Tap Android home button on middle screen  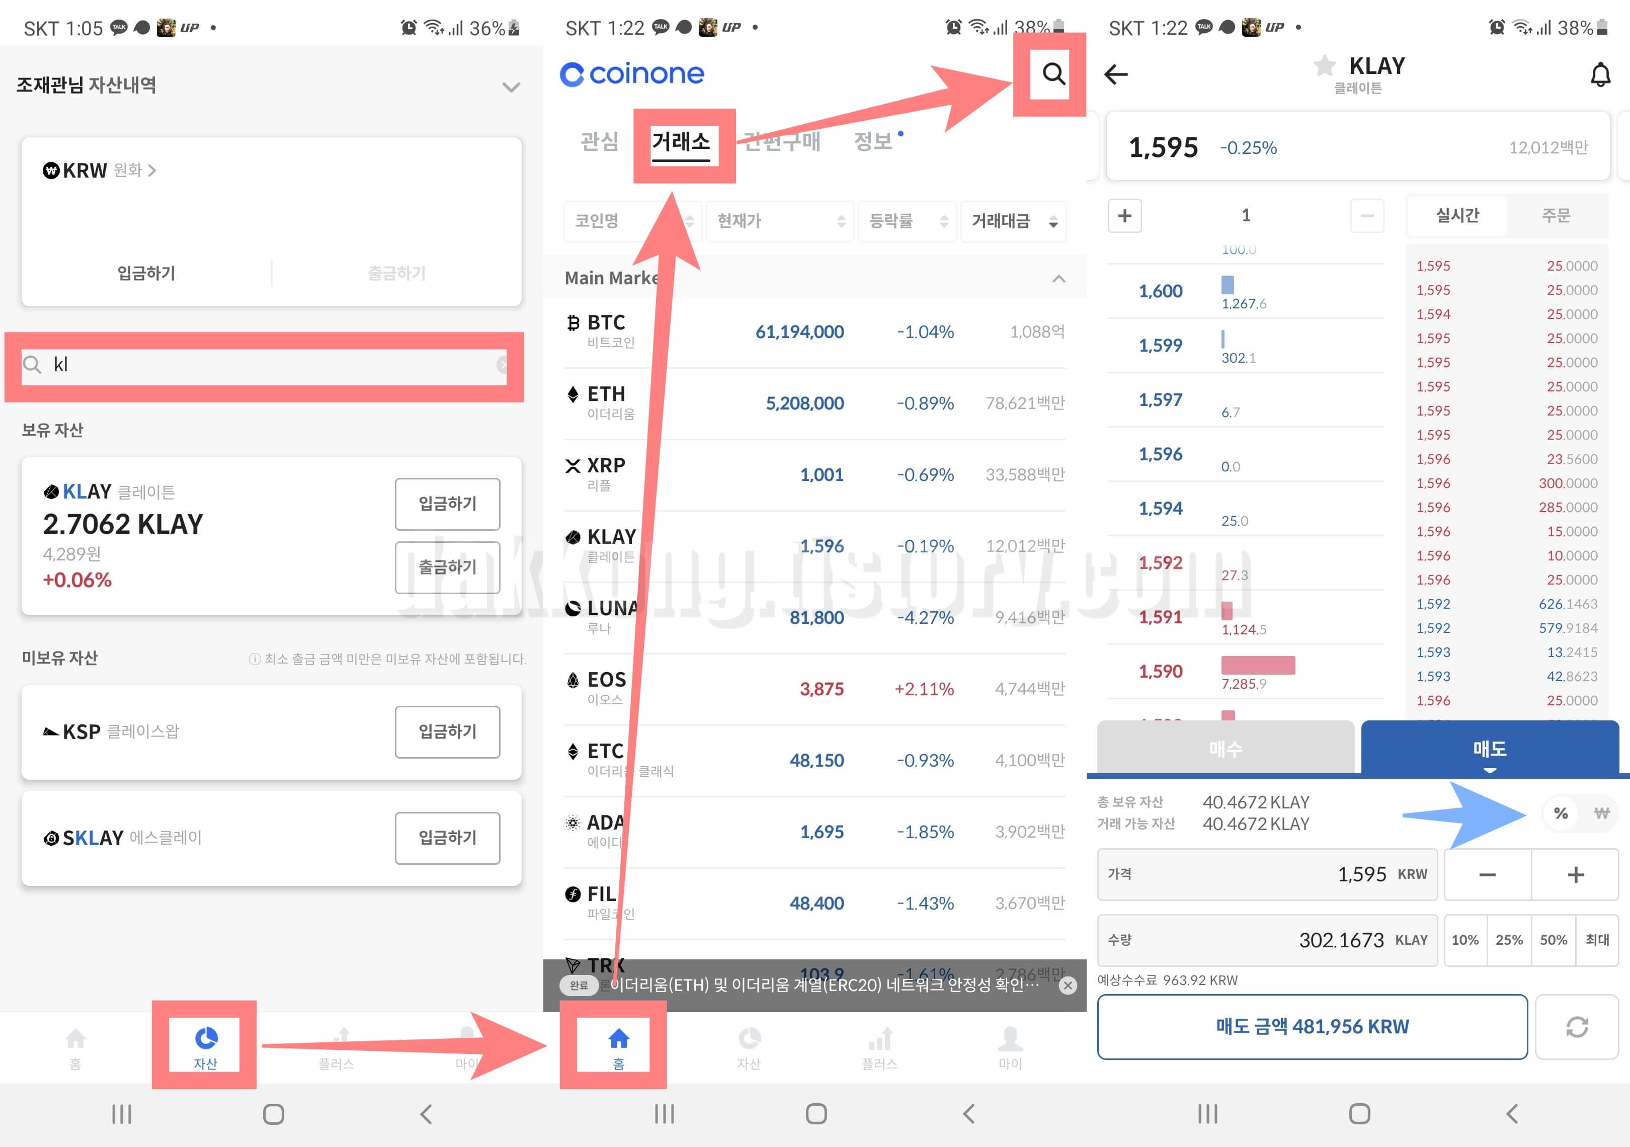click(x=816, y=1114)
